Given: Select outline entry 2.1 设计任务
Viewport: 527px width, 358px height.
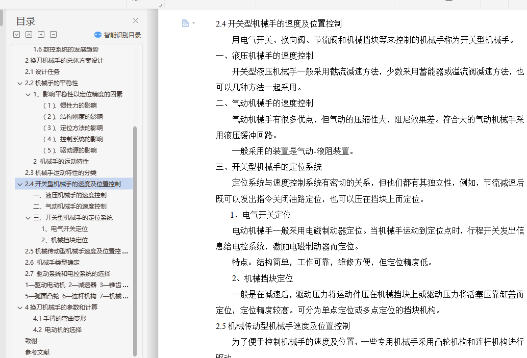Looking at the screenshot, I should (42, 71).
